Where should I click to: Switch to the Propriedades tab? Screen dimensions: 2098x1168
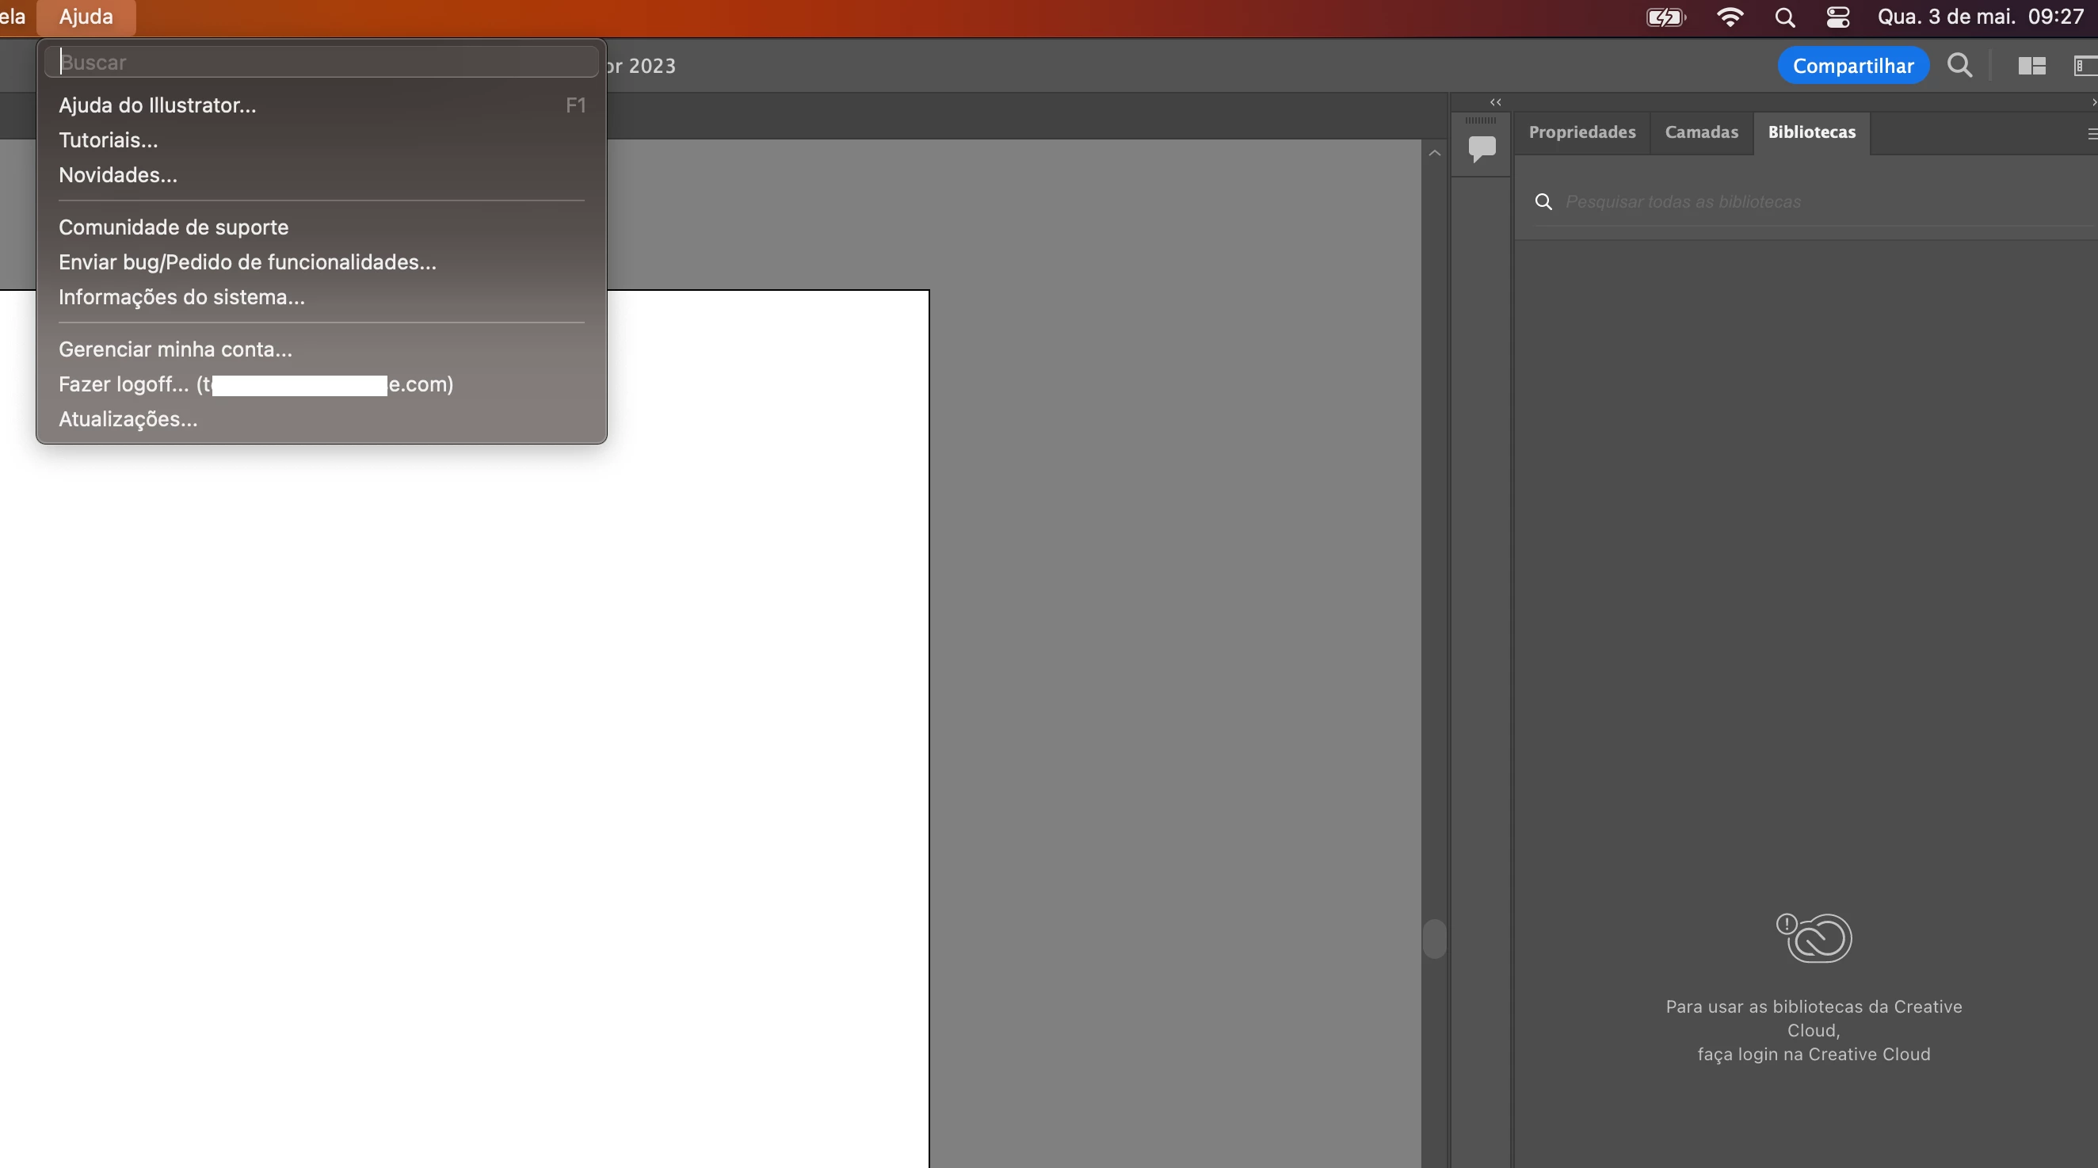click(x=1581, y=132)
